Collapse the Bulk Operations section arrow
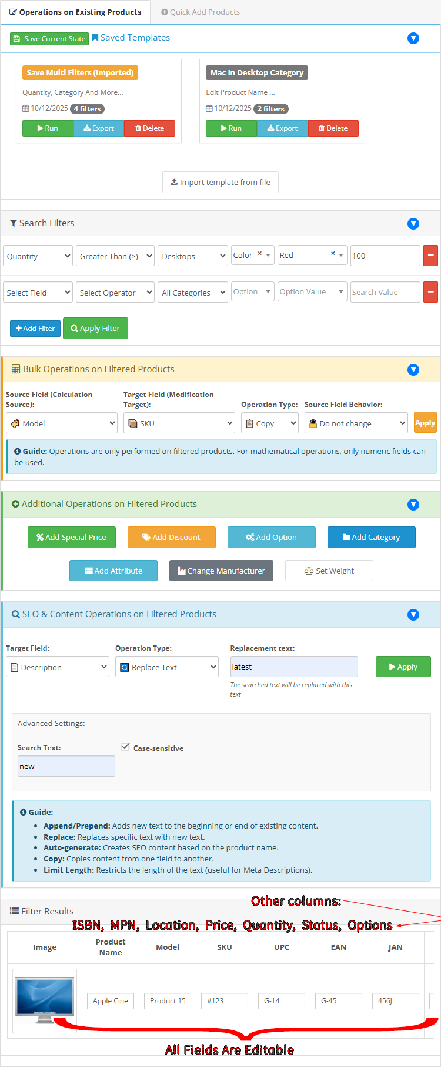Viewport: 441px width, 1067px height. click(413, 370)
